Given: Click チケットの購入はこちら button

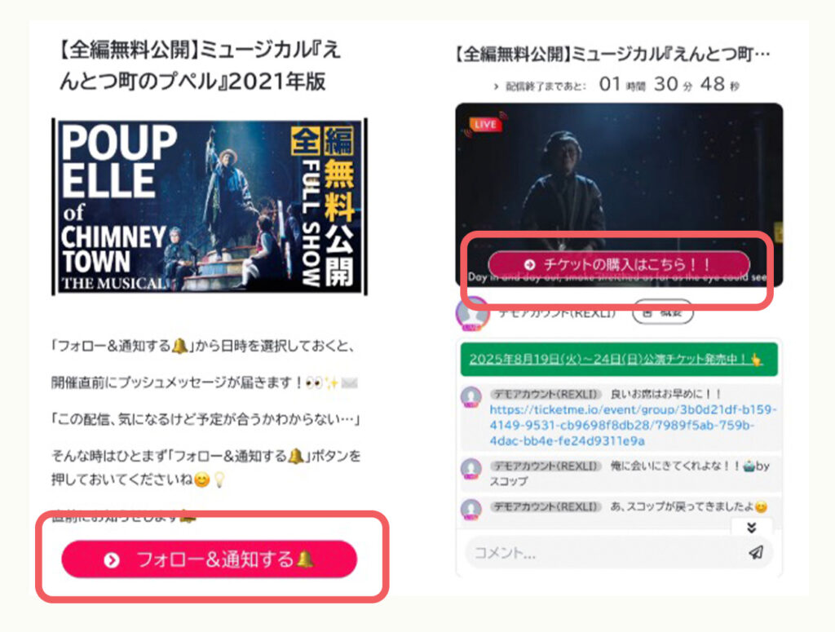Looking at the screenshot, I should (x=619, y=264).
